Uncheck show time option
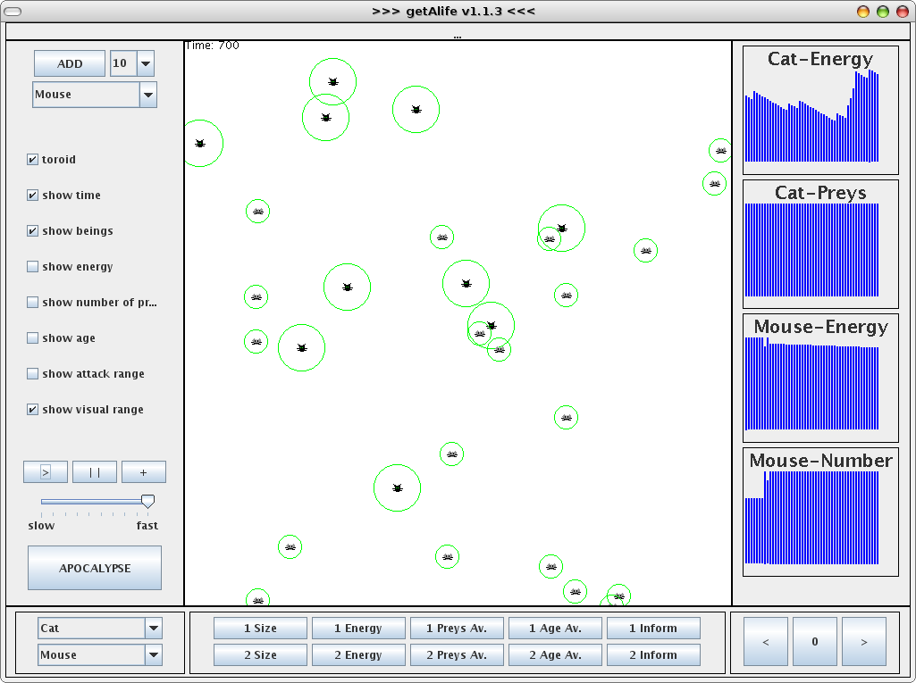The height and width of the screenshot is (683, 916). pos(33,195)
